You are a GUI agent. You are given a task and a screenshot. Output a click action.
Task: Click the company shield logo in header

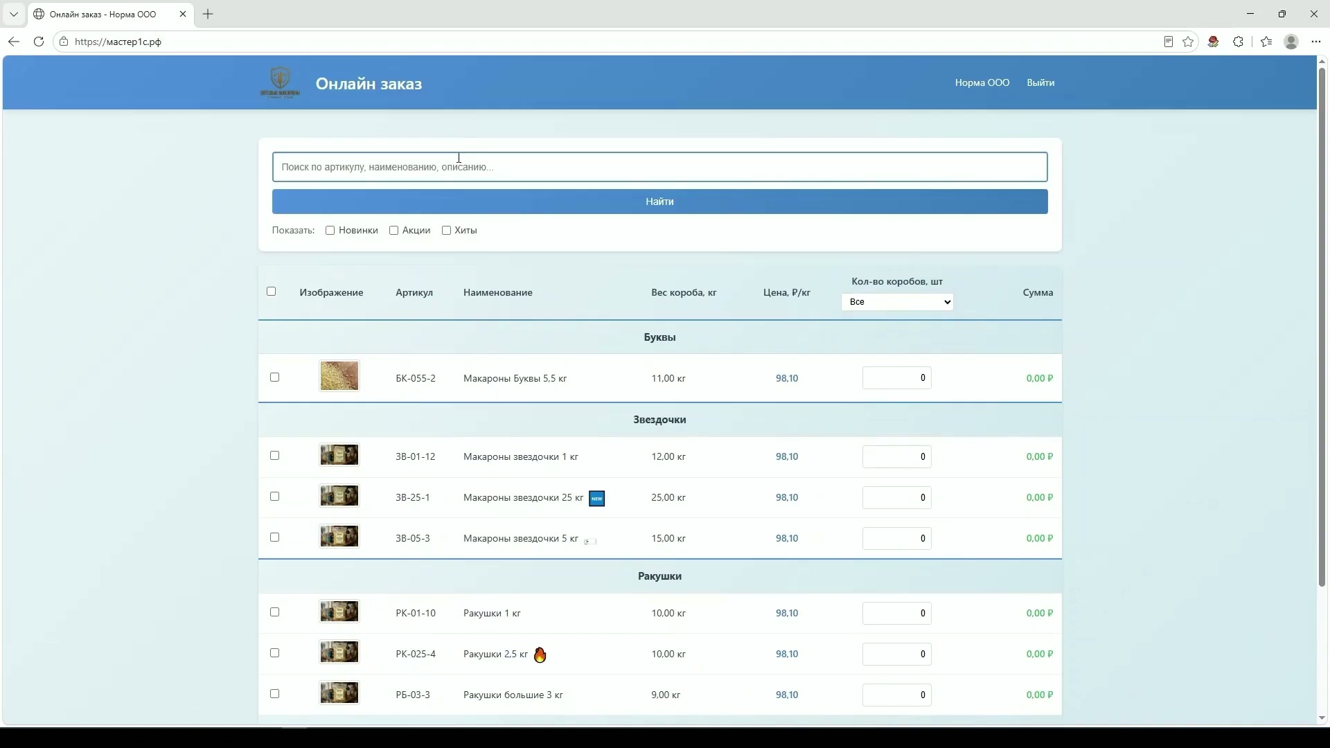point(280,82)
